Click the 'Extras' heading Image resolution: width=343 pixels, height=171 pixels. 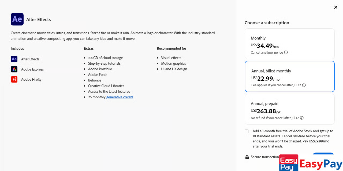point(89,48)
